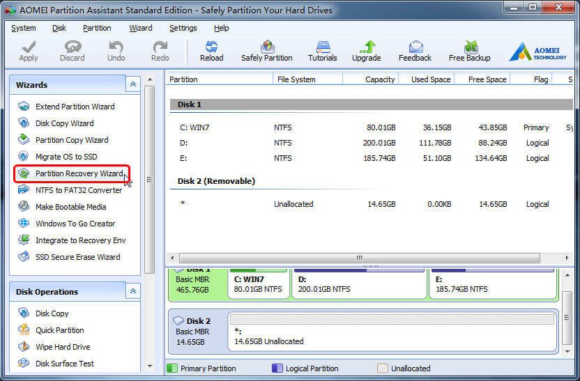
Task: Sort by Free Space column header
Action: [x=482, y=79]
